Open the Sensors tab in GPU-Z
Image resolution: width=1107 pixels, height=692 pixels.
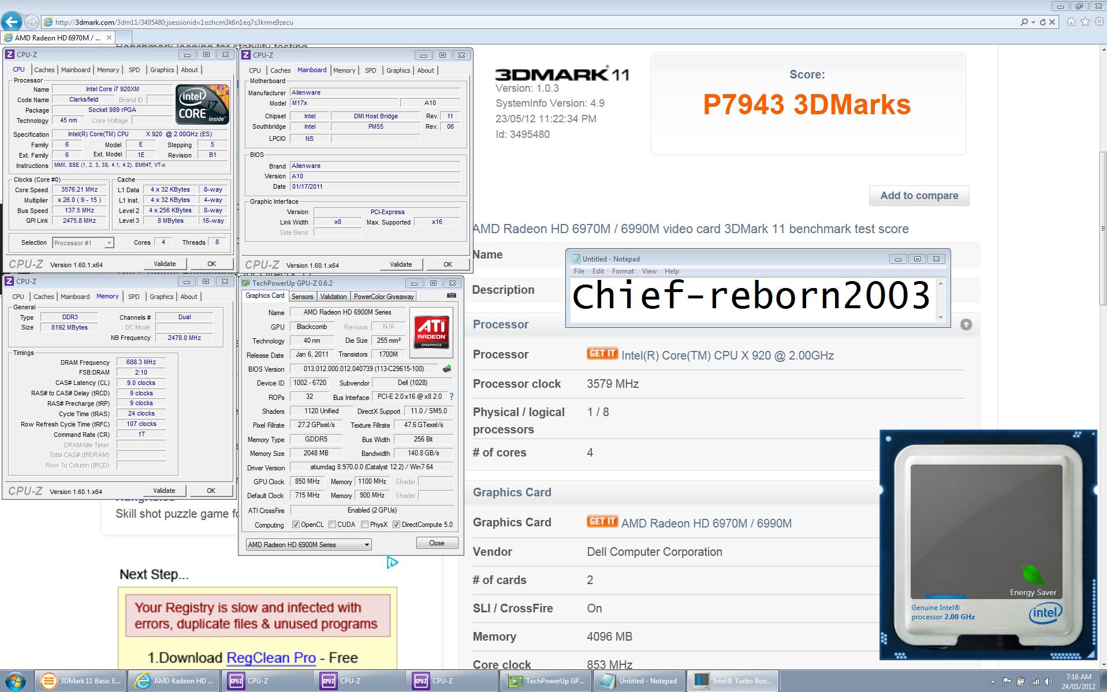click(302, 297)
